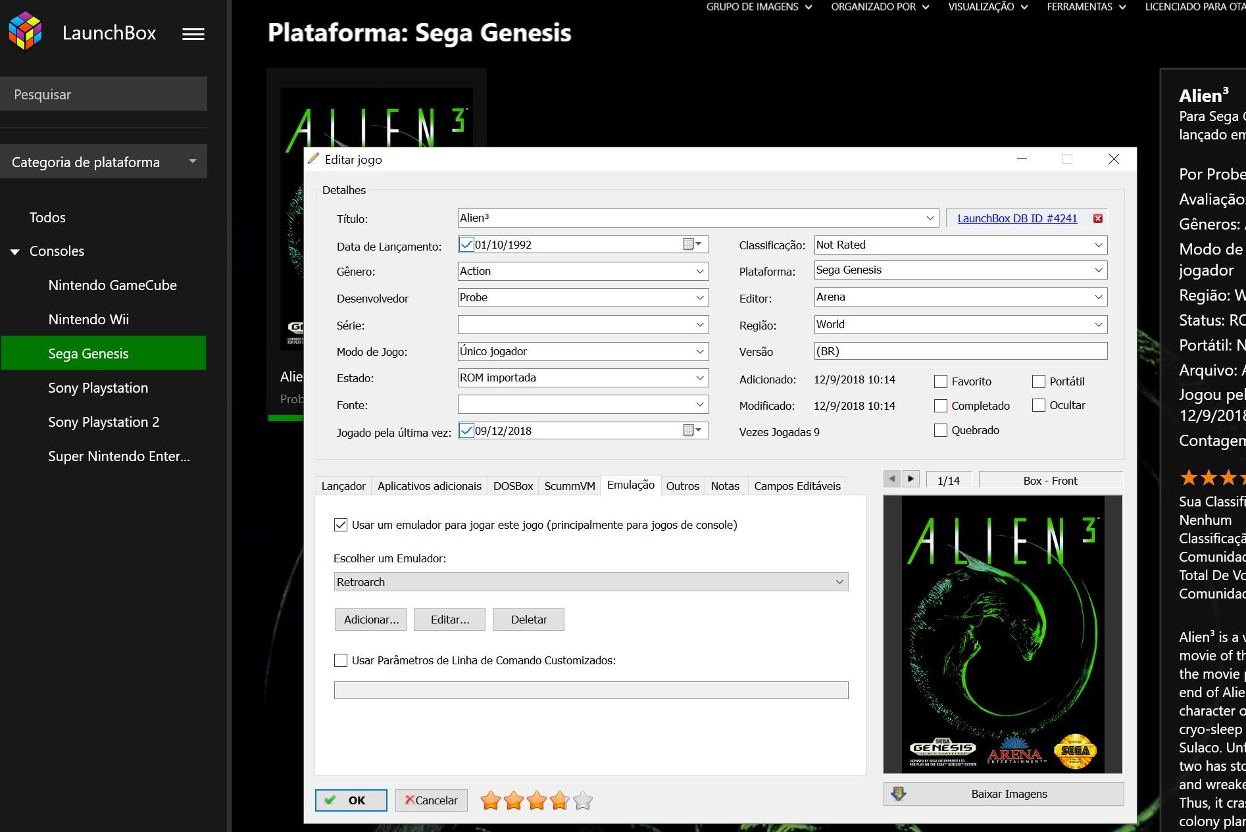Image resolution: width=1246 pixels, height=832 pixels.
Task: Click the Versão field containing (BR)
Action: 960,351
